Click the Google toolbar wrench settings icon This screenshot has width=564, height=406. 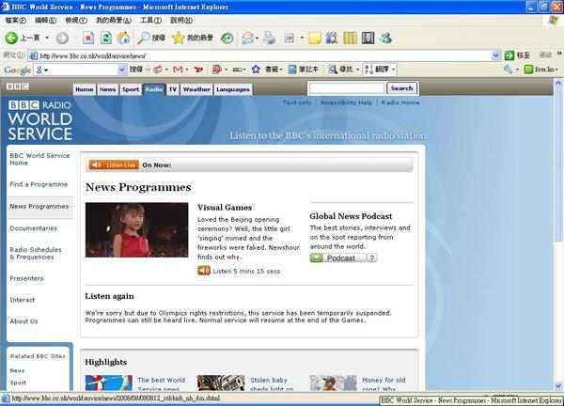508,69
